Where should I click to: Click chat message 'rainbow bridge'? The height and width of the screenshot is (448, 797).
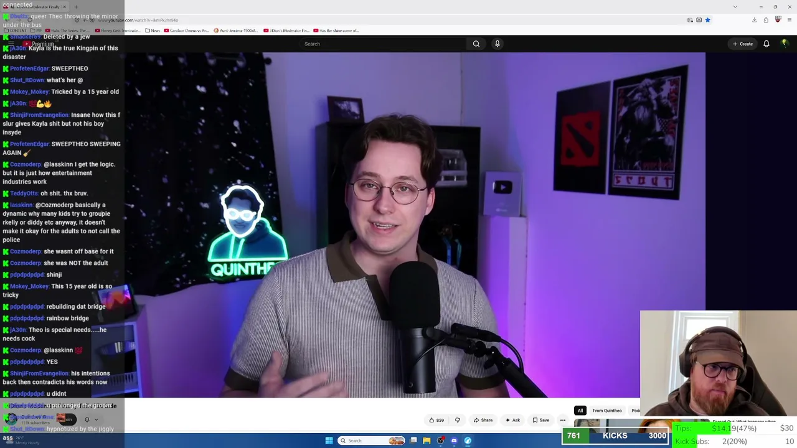(67, 318)
